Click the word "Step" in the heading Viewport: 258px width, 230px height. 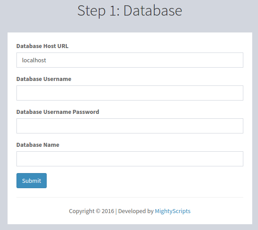[x=91, y=11]
